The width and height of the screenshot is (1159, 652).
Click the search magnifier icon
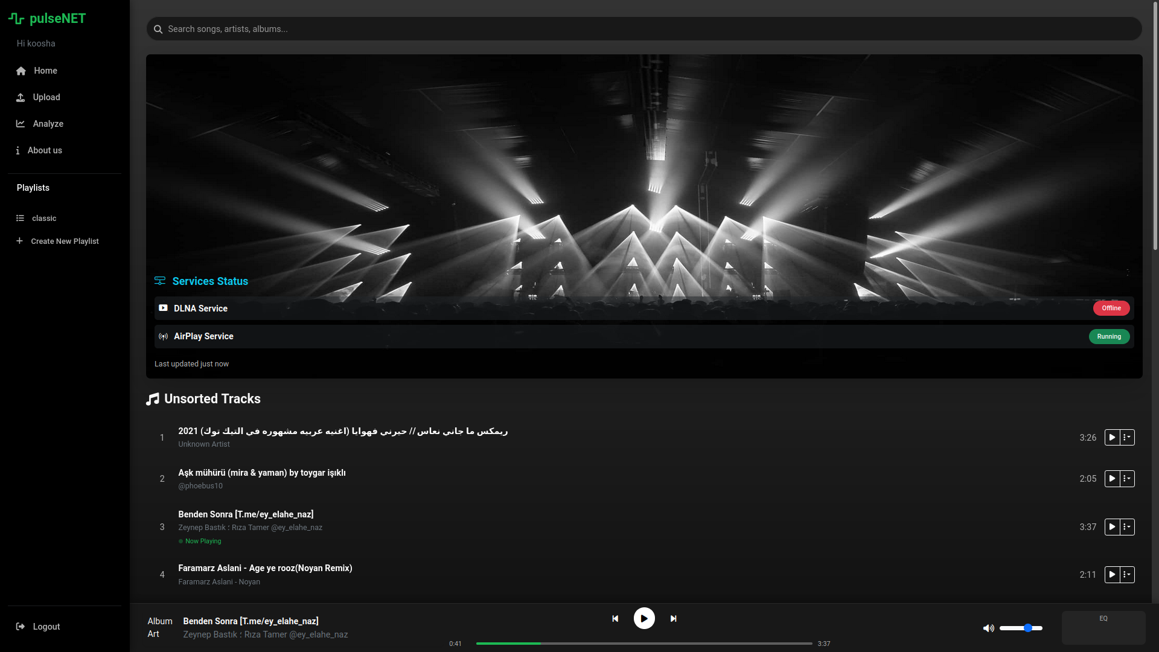click(158, 29)
